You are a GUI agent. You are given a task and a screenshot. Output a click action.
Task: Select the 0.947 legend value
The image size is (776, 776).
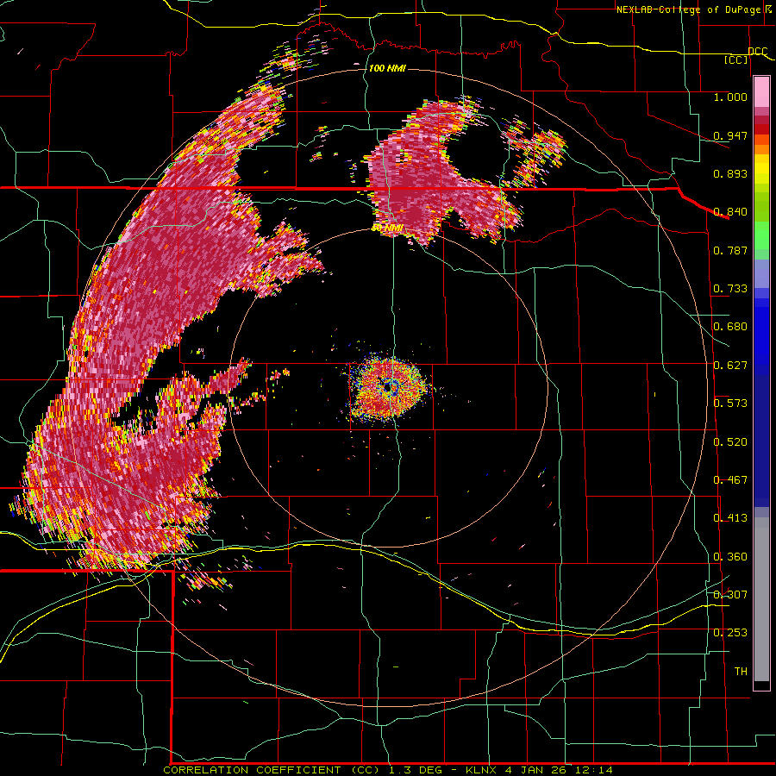[x=730, y=135]
